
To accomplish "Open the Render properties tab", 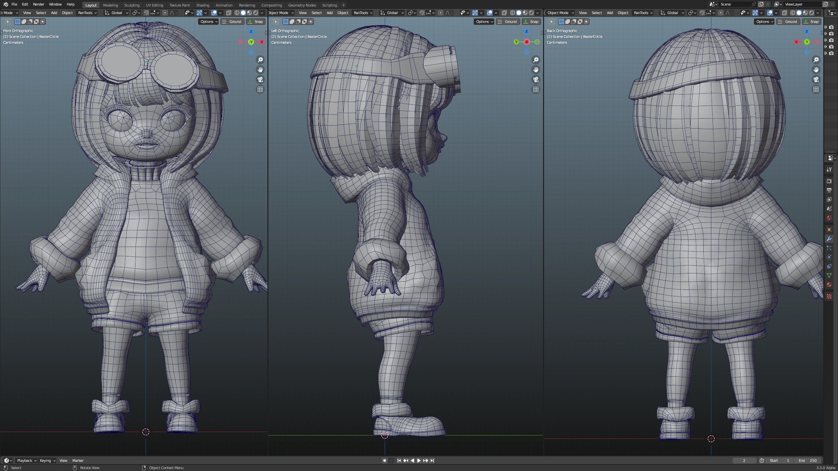I will [x=829, y=181].
